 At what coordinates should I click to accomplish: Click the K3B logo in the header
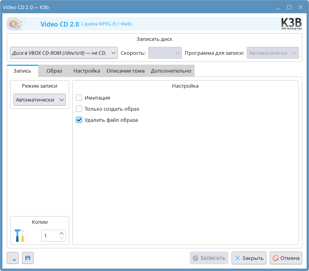click(x=291, y=24)
